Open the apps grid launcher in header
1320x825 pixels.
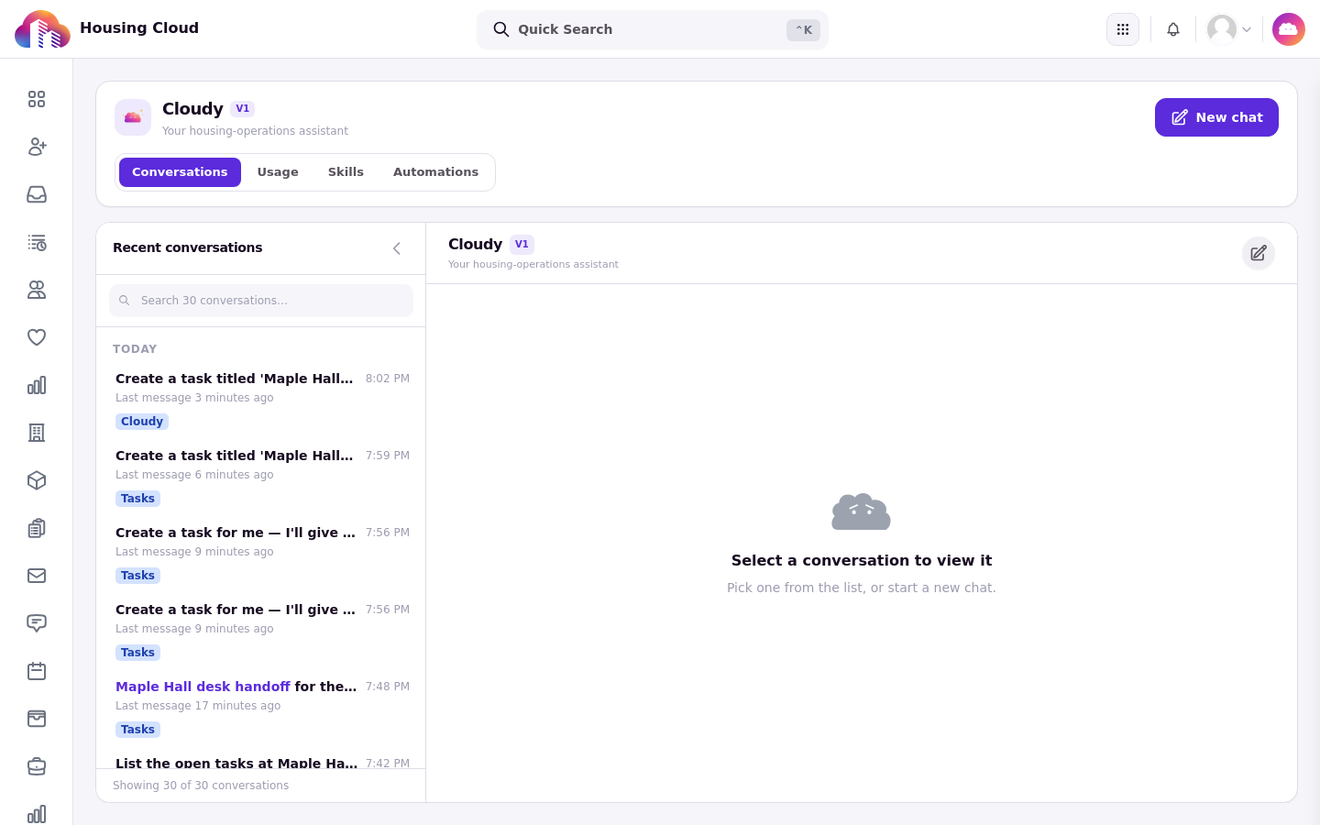pyautogui.click(x=1123, y=29)
